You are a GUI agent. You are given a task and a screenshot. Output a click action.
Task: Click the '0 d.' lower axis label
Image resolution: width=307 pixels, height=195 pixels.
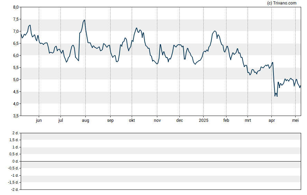15,161
